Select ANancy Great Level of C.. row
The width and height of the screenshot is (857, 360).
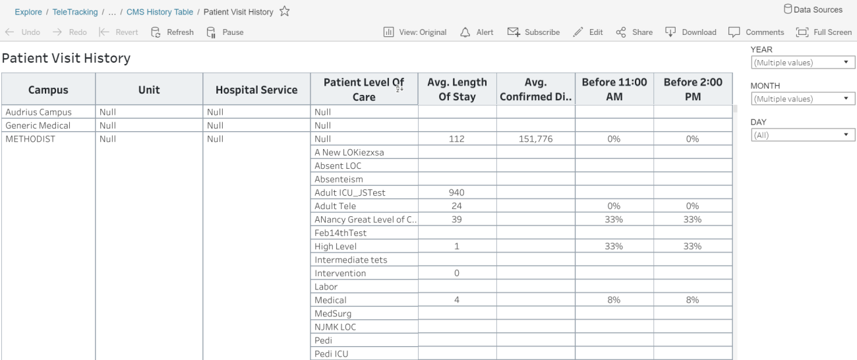pyautogui.click(x=365, y=219)
